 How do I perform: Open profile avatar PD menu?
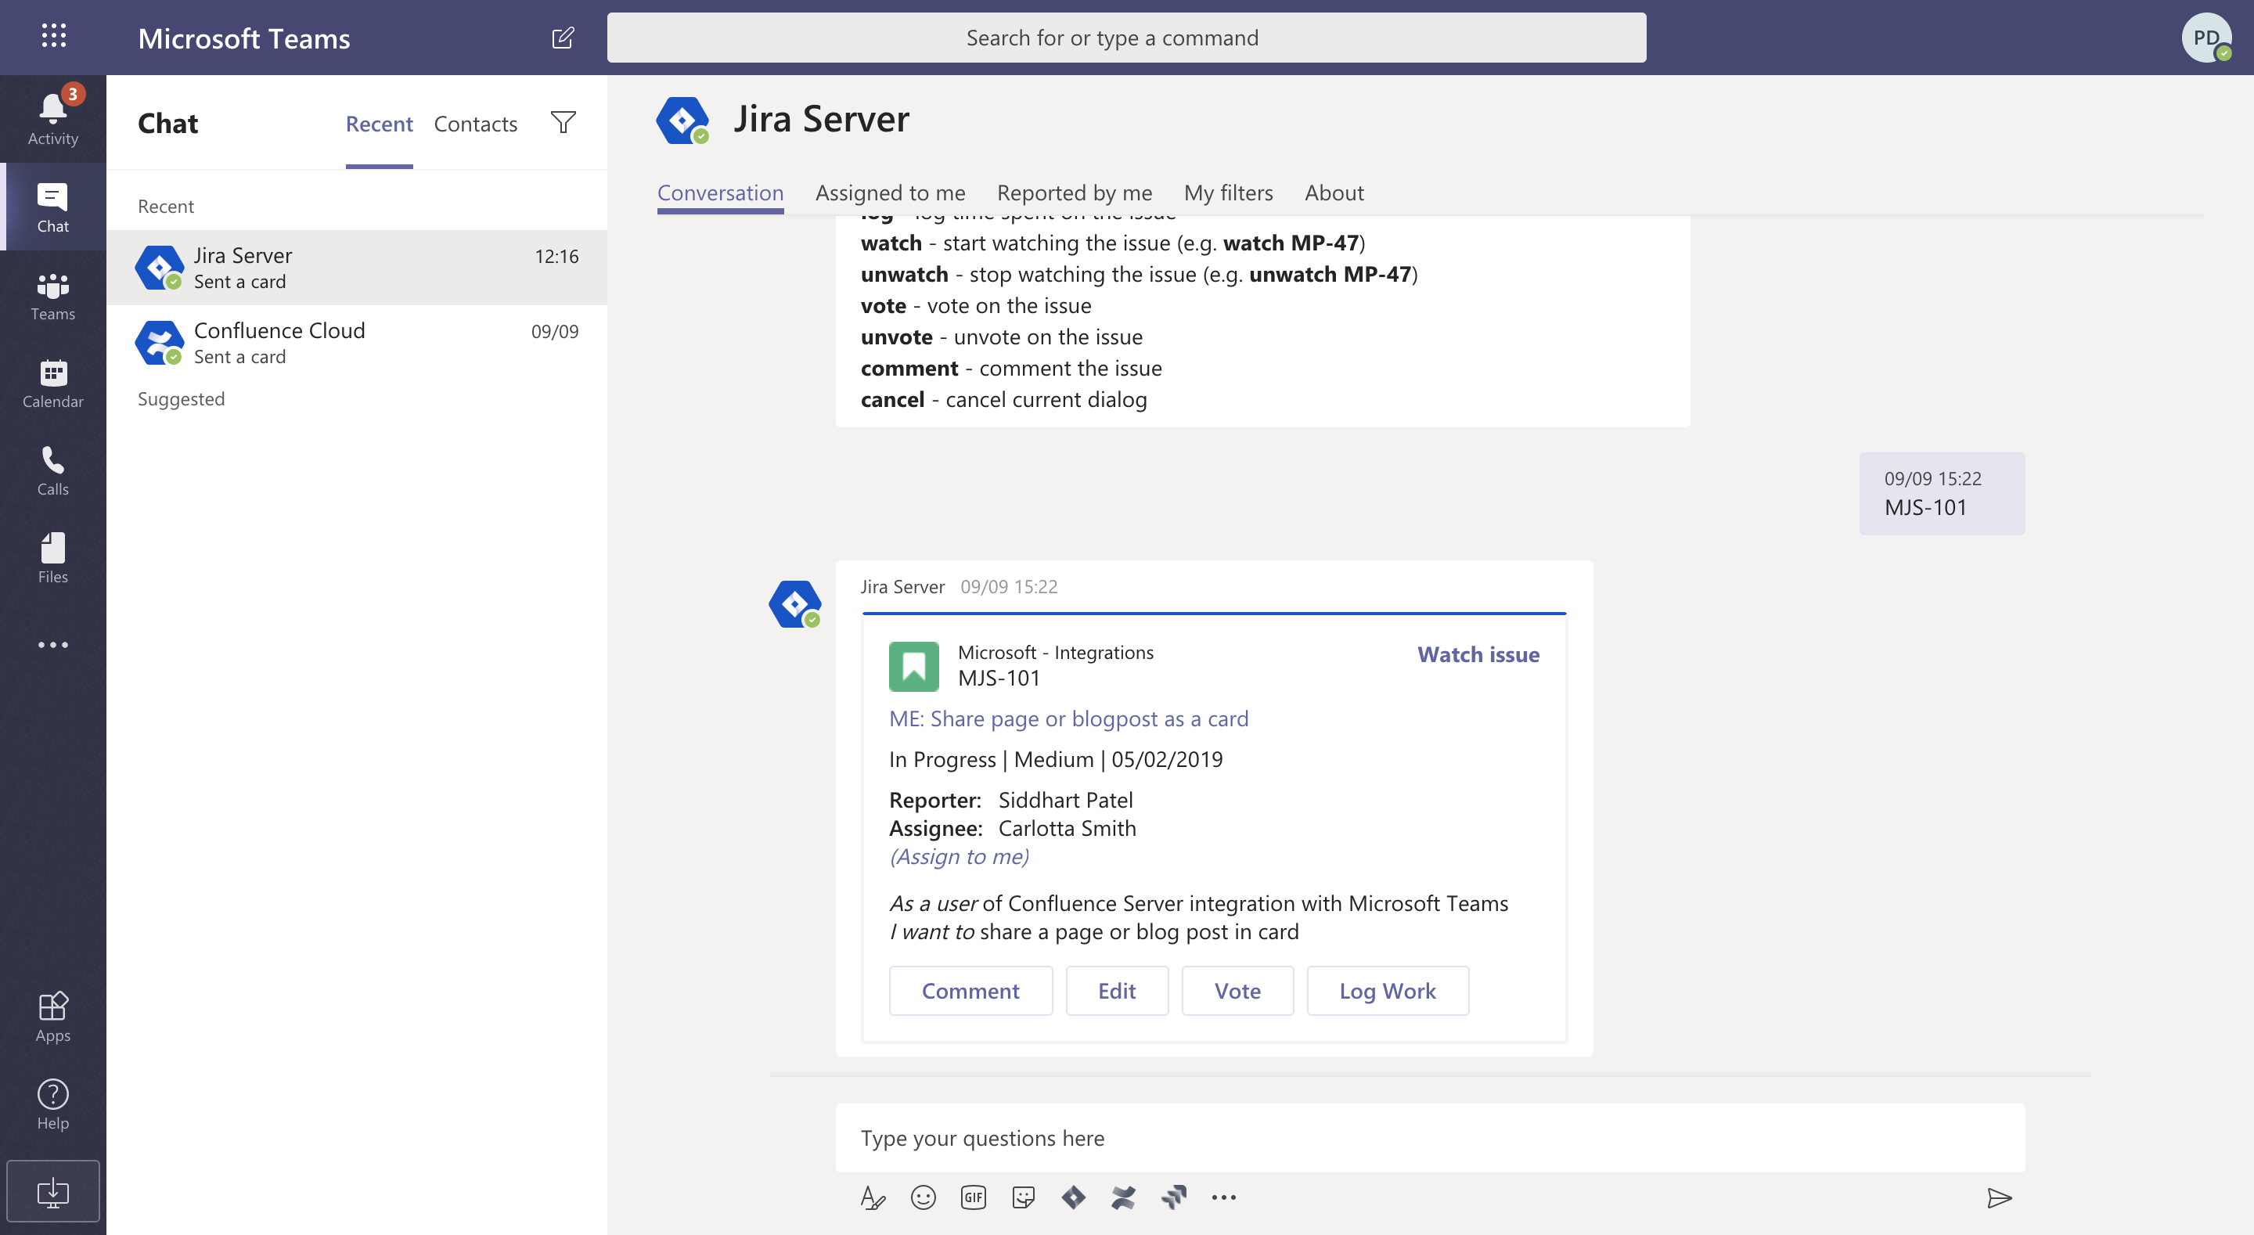2206,38
